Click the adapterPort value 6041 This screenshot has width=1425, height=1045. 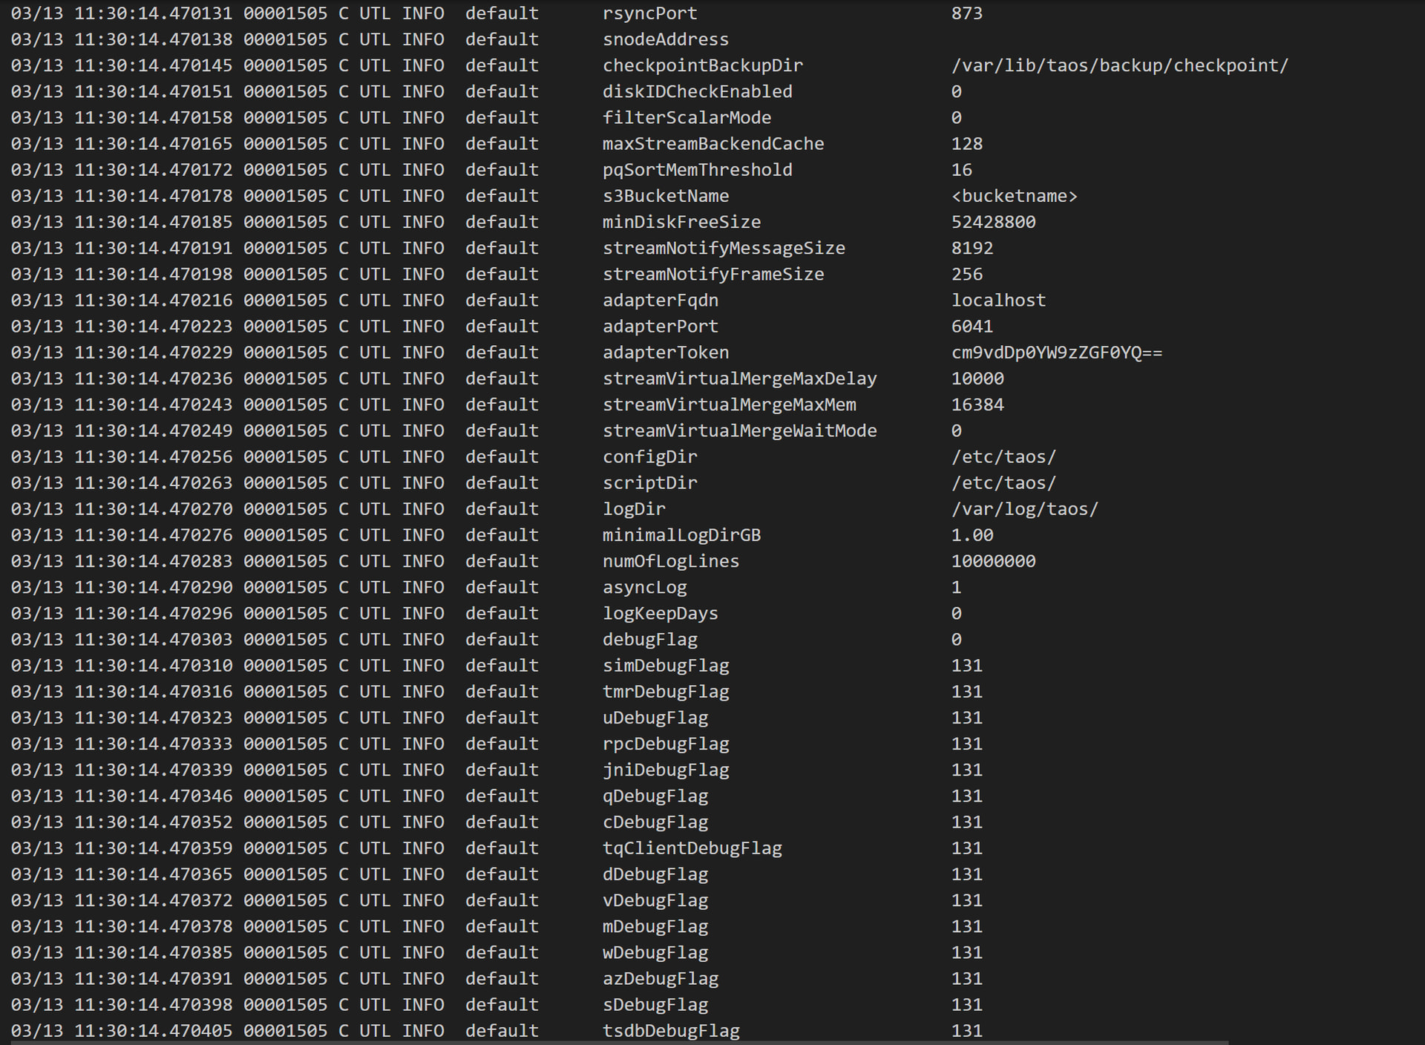pos(972,327)
